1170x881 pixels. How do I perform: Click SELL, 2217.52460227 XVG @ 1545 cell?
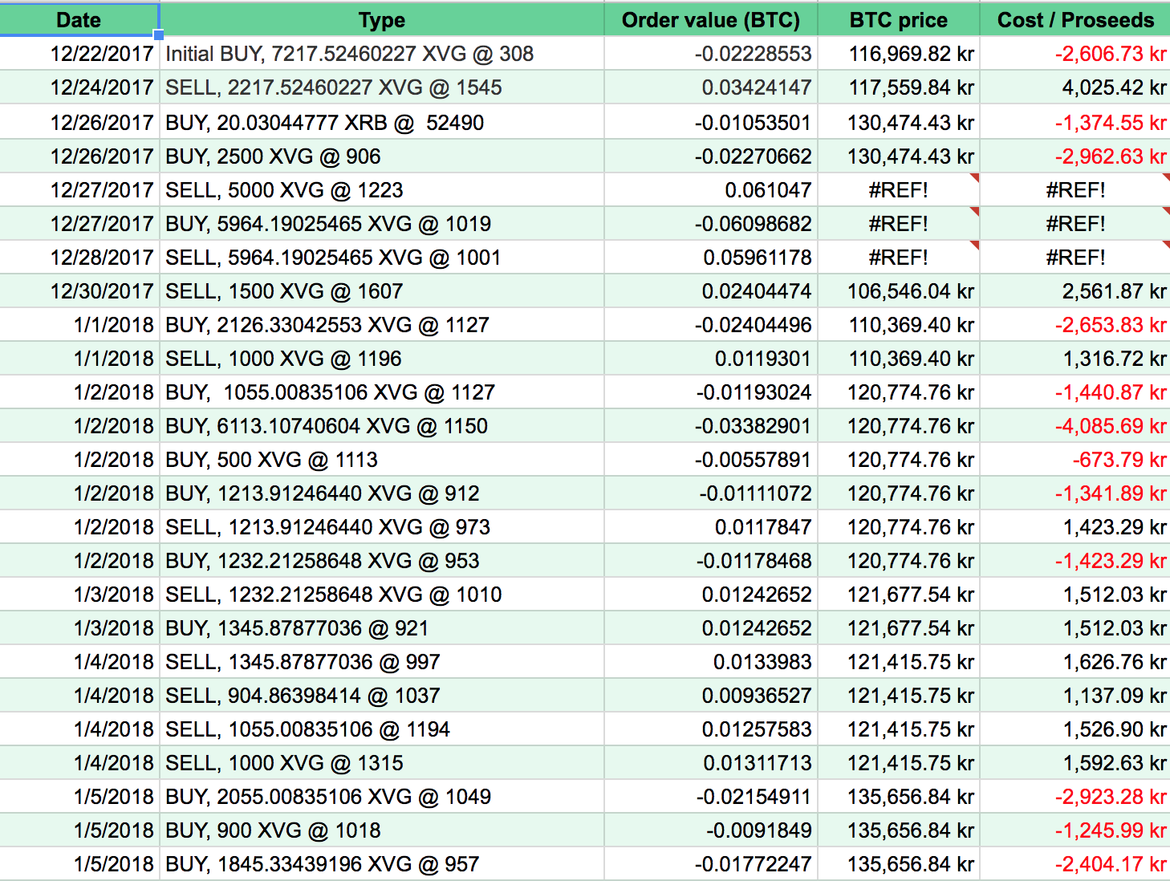(382, 87)
